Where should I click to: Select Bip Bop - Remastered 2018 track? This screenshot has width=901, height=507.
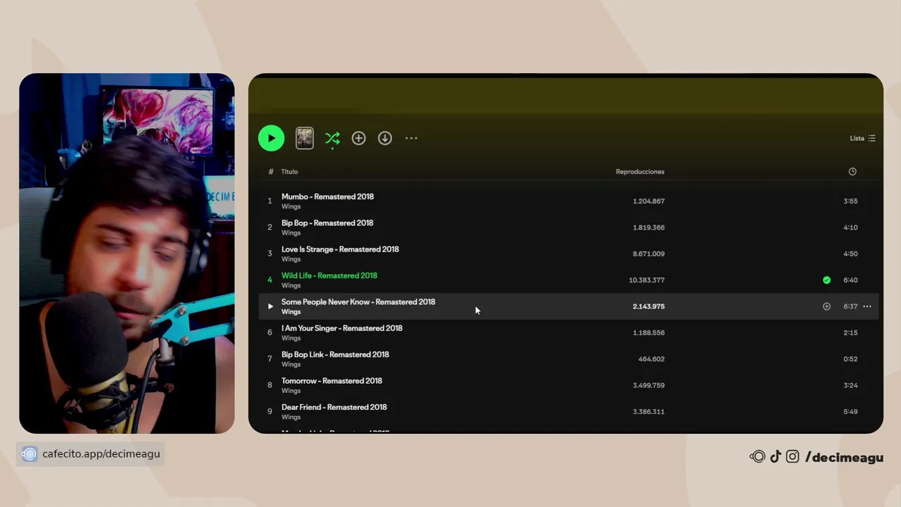[x=327, y=223]
